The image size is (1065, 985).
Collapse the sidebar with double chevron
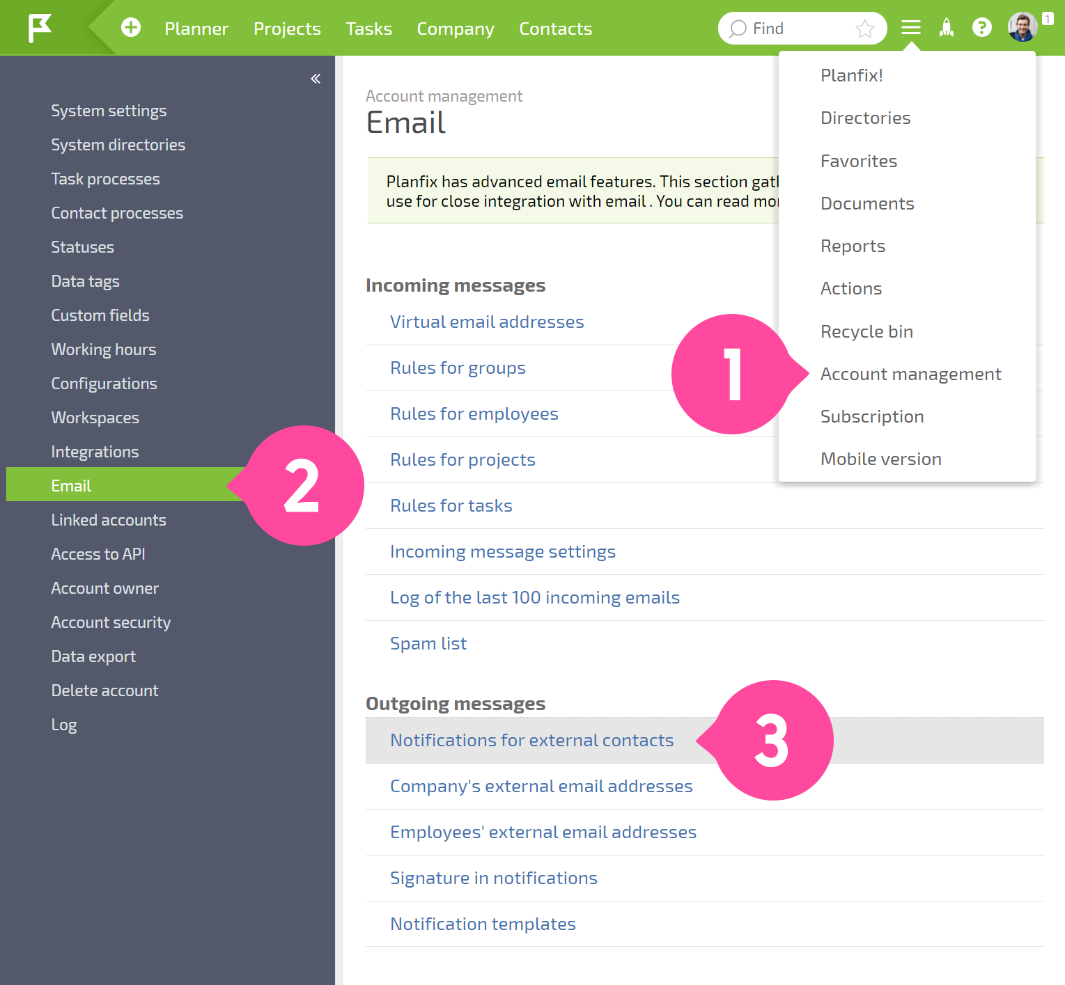pos(316,79)
